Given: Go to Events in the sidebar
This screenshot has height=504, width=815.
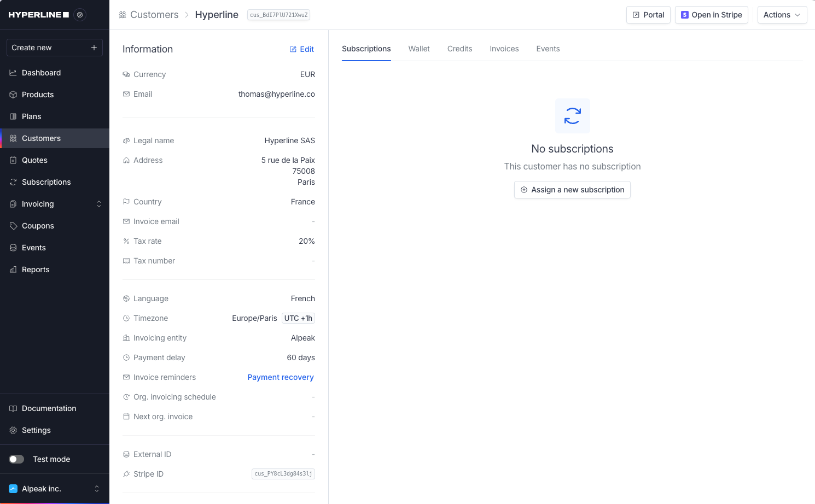Looking at the screenshot, I should pyautogui.click(x=55, y=248).
